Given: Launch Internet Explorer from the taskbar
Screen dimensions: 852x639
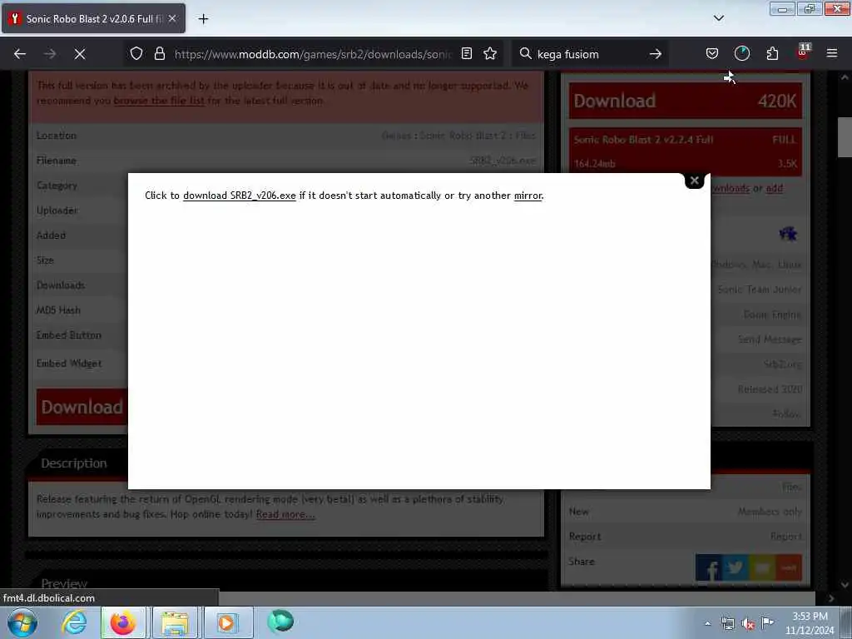Looking at the screenshot, I should pyautogui.click(x=74, y=622).
